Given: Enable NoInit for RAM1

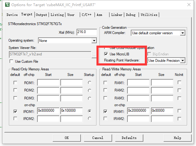Looking at the screenshot, I should point(179,82).
